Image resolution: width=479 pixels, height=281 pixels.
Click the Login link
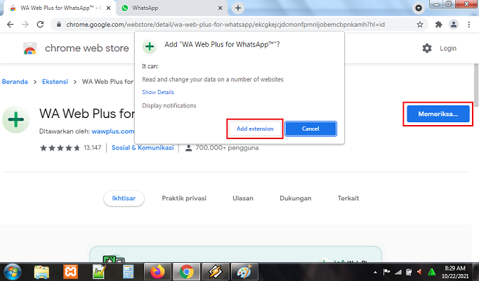[448, 48]
